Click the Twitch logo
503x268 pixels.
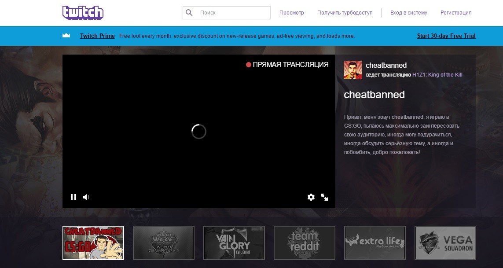point(83,12)
